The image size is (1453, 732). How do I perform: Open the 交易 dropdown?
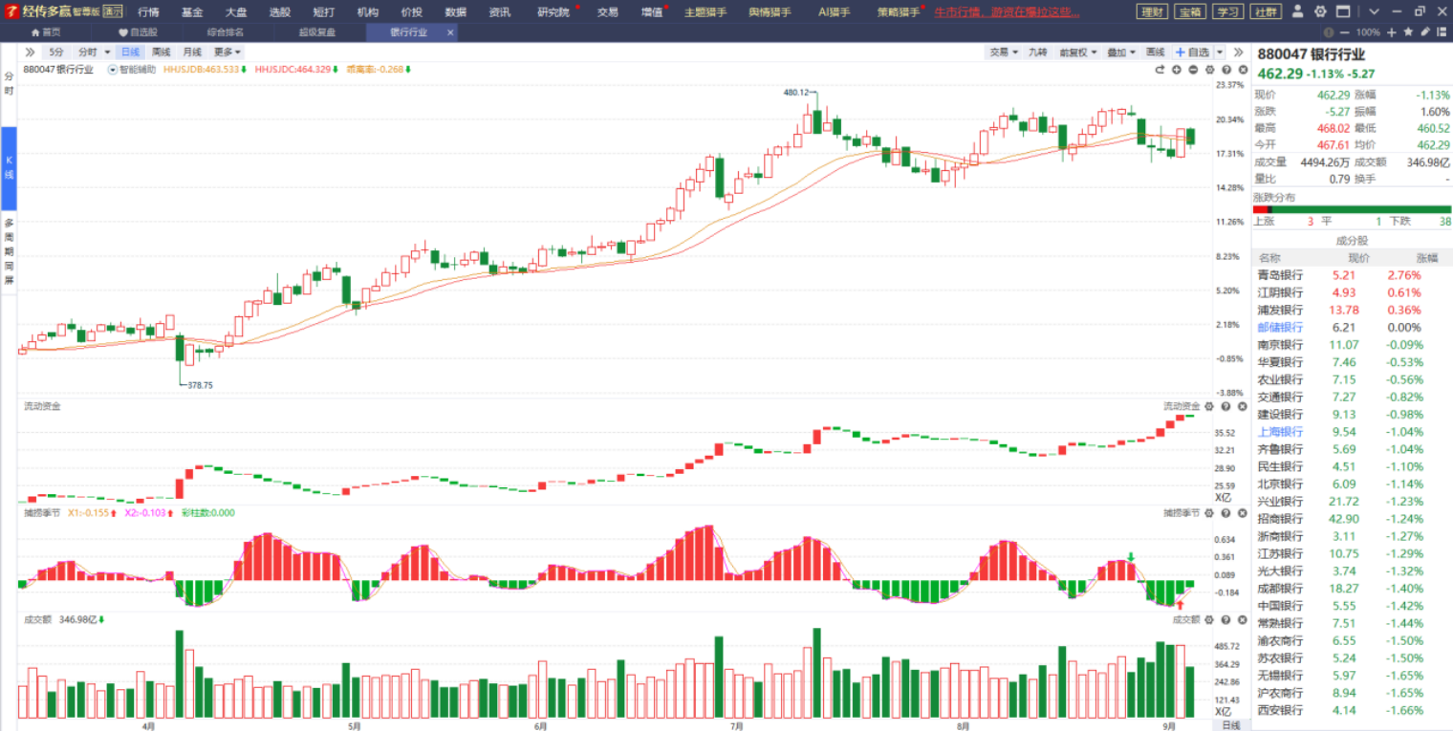[x=1004, y=52]
